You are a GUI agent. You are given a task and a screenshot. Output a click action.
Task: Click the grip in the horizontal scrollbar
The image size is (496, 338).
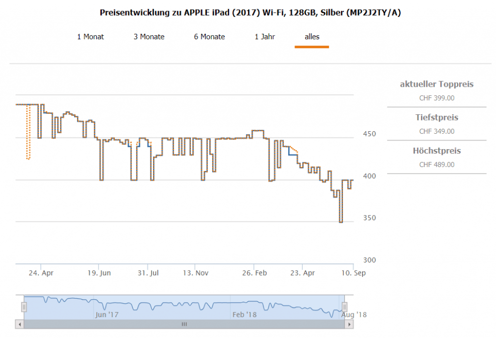pos(184,324)
